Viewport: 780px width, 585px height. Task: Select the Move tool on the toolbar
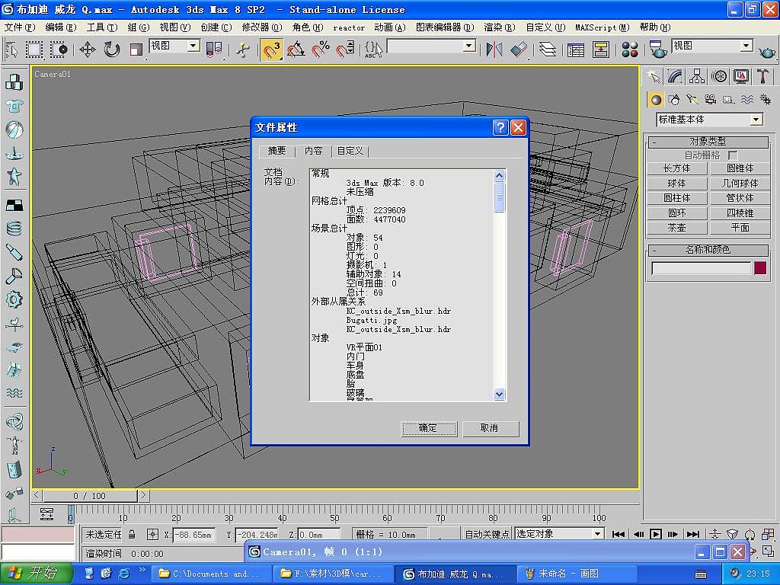pyautogui.click(x=87, y=50)
